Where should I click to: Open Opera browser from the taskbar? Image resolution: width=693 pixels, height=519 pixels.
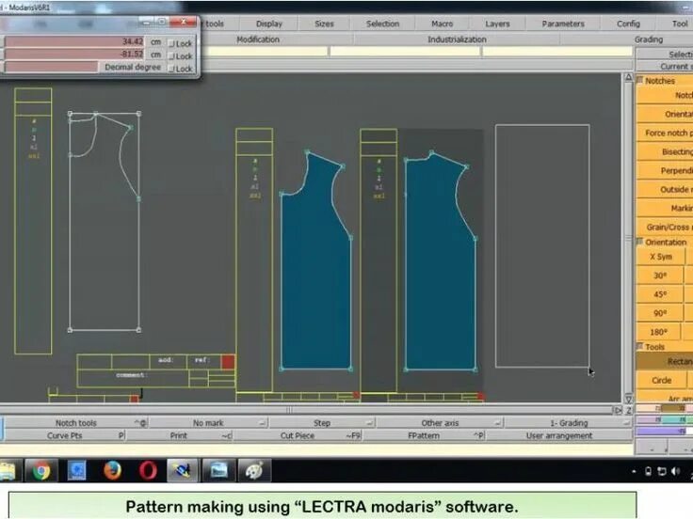[x=148, y=470]
